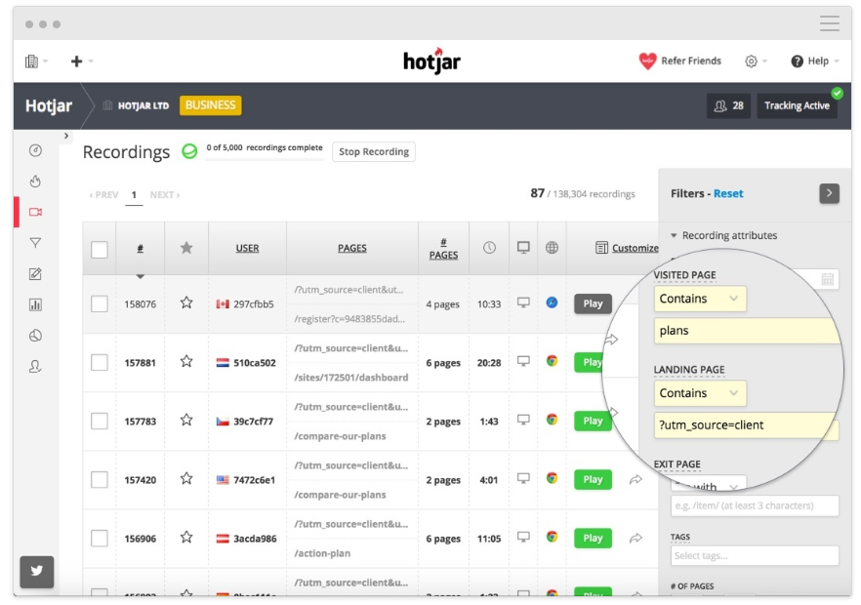Play recording 157420
861x605 pixels.
pyautogui.click(x=594, y=480)
